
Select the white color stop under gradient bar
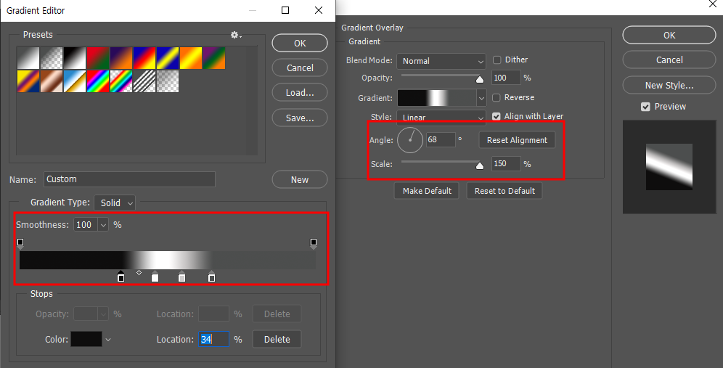click(155, 277)
